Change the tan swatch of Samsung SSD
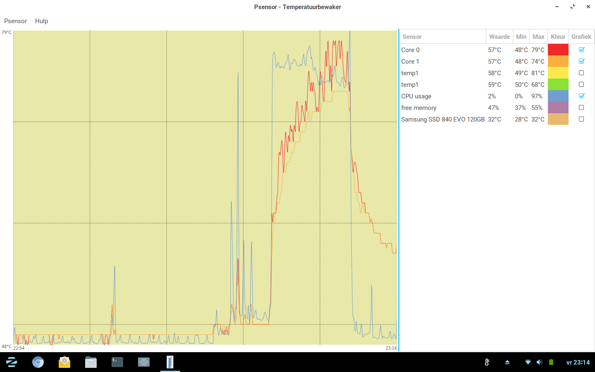This screenshot has height=372, width=595. (558, 119)
